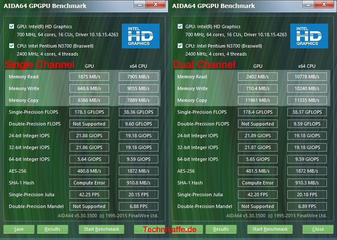
Task: Select 21.89 GIOPS 24-bit integer result
Action: click(x=258, y=136)
